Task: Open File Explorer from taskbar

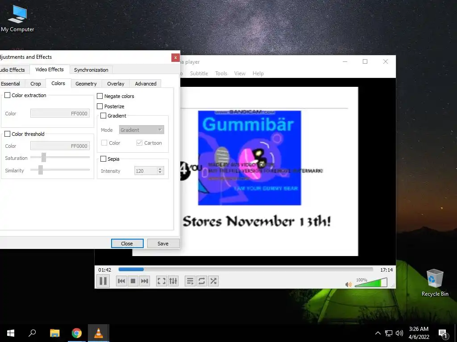Action: [54, 333]
